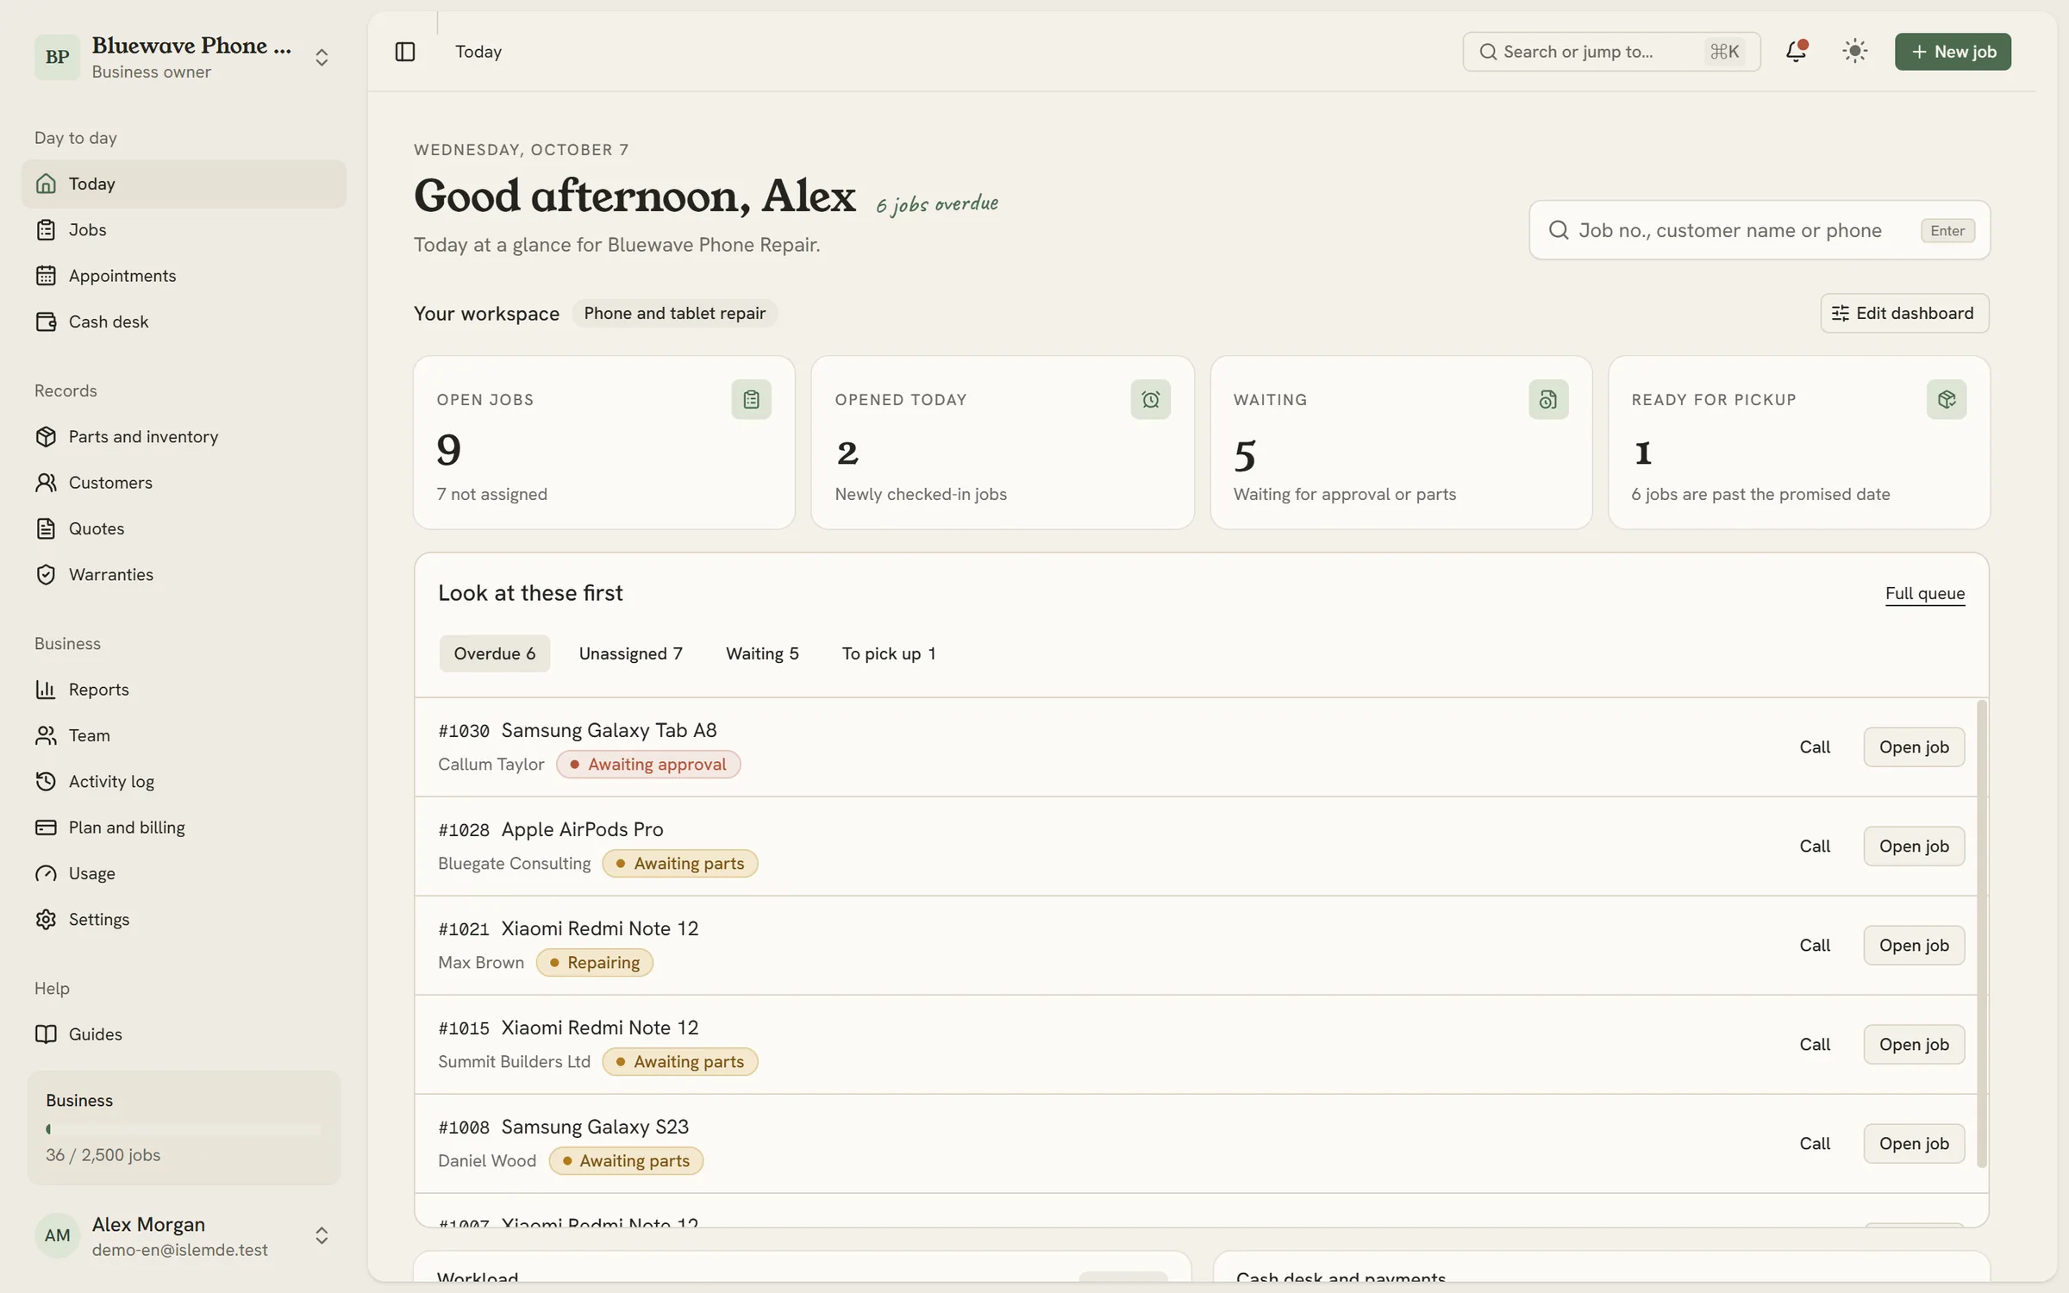2069x1293 pixels.
Task: Open Activity log via the history icon
Action: [x=46, y=781]
